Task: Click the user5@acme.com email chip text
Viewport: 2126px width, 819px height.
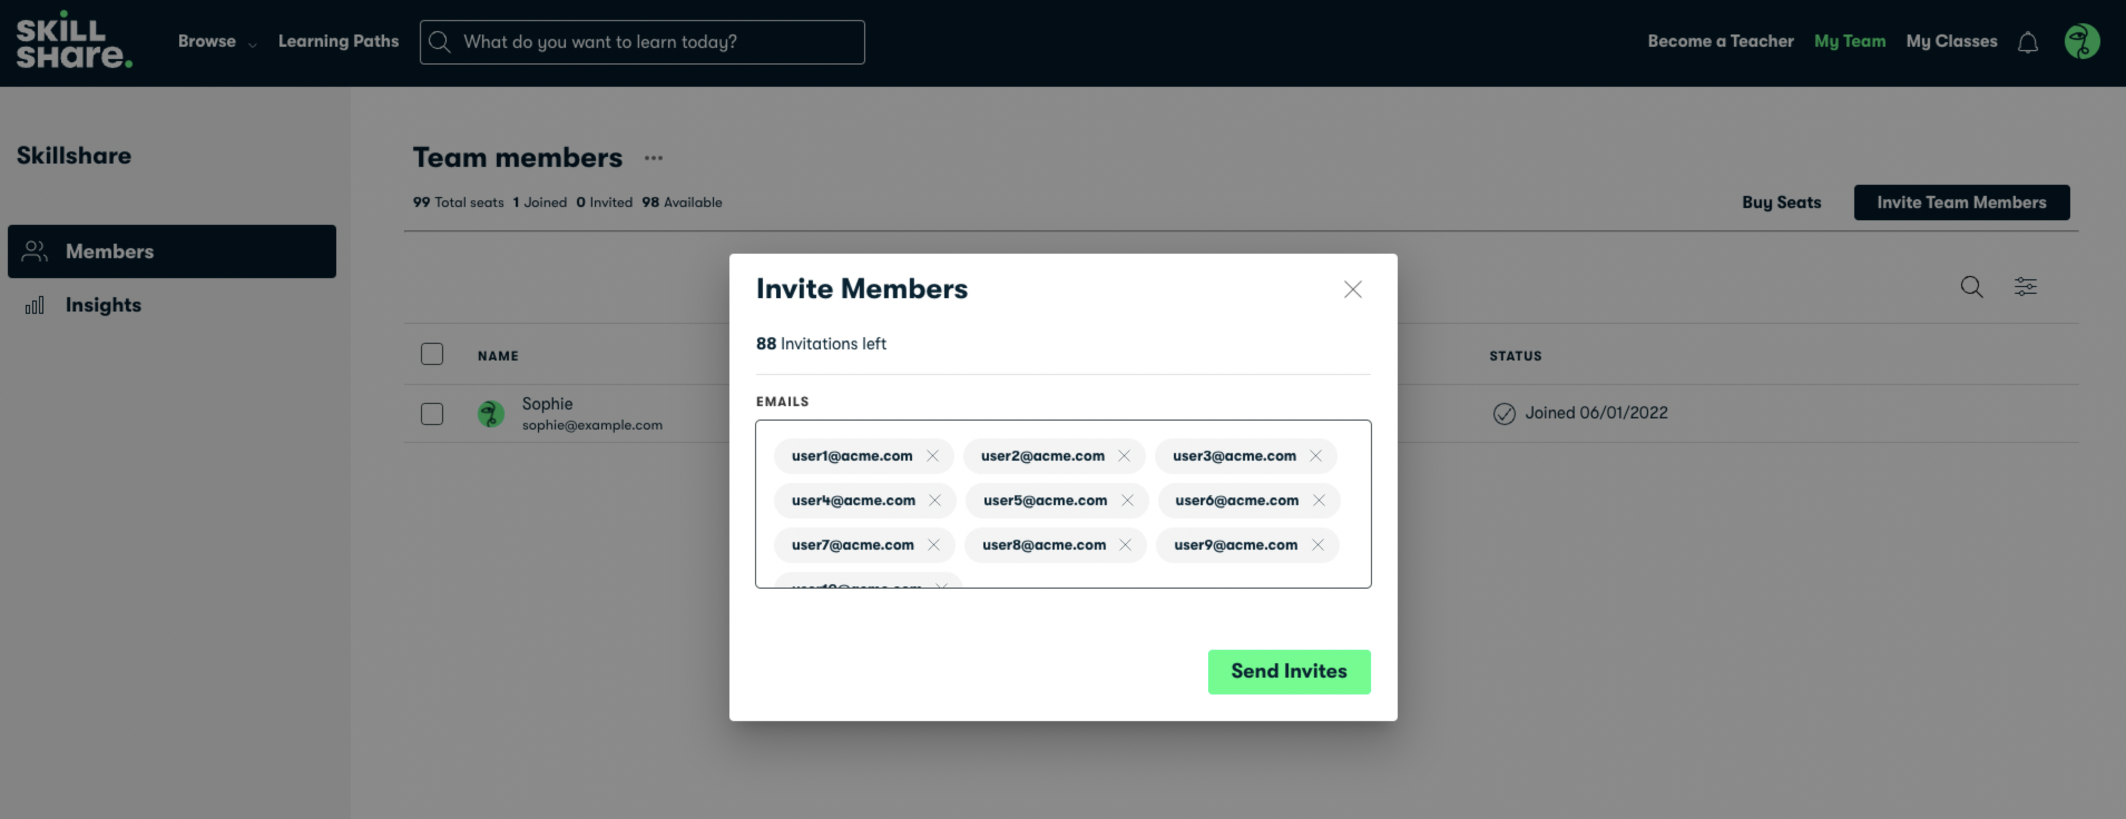Action: click(x=1045, y=500)
